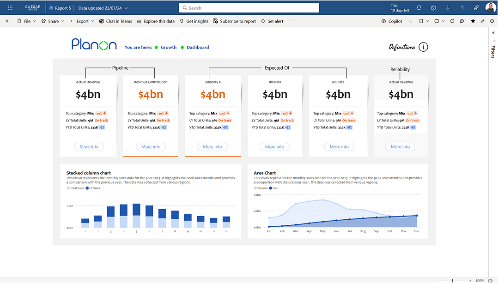The image size is (498, 283).
Task: Switch to the Report 5 tab
Action: (61, 8)
